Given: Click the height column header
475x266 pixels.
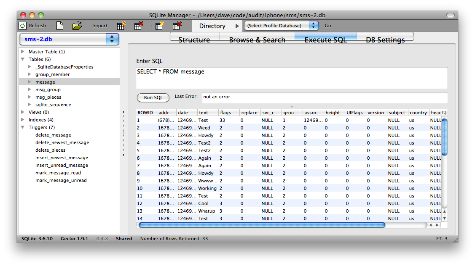Looking at the screenshot, I should (x=335, y=113).
